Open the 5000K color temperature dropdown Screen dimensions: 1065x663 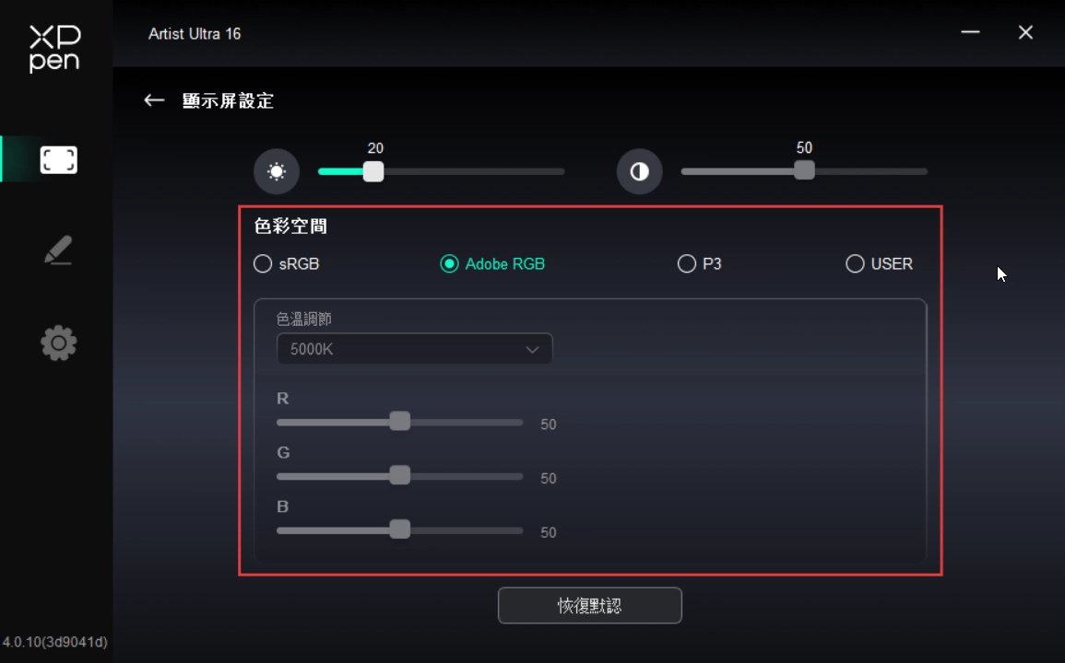(x=414, y=349)
